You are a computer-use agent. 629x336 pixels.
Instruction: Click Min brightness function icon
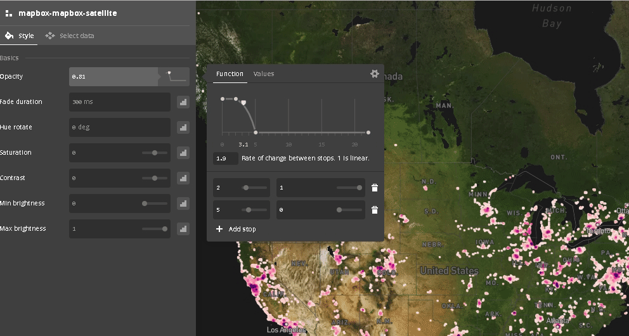[x=183, y=204]
